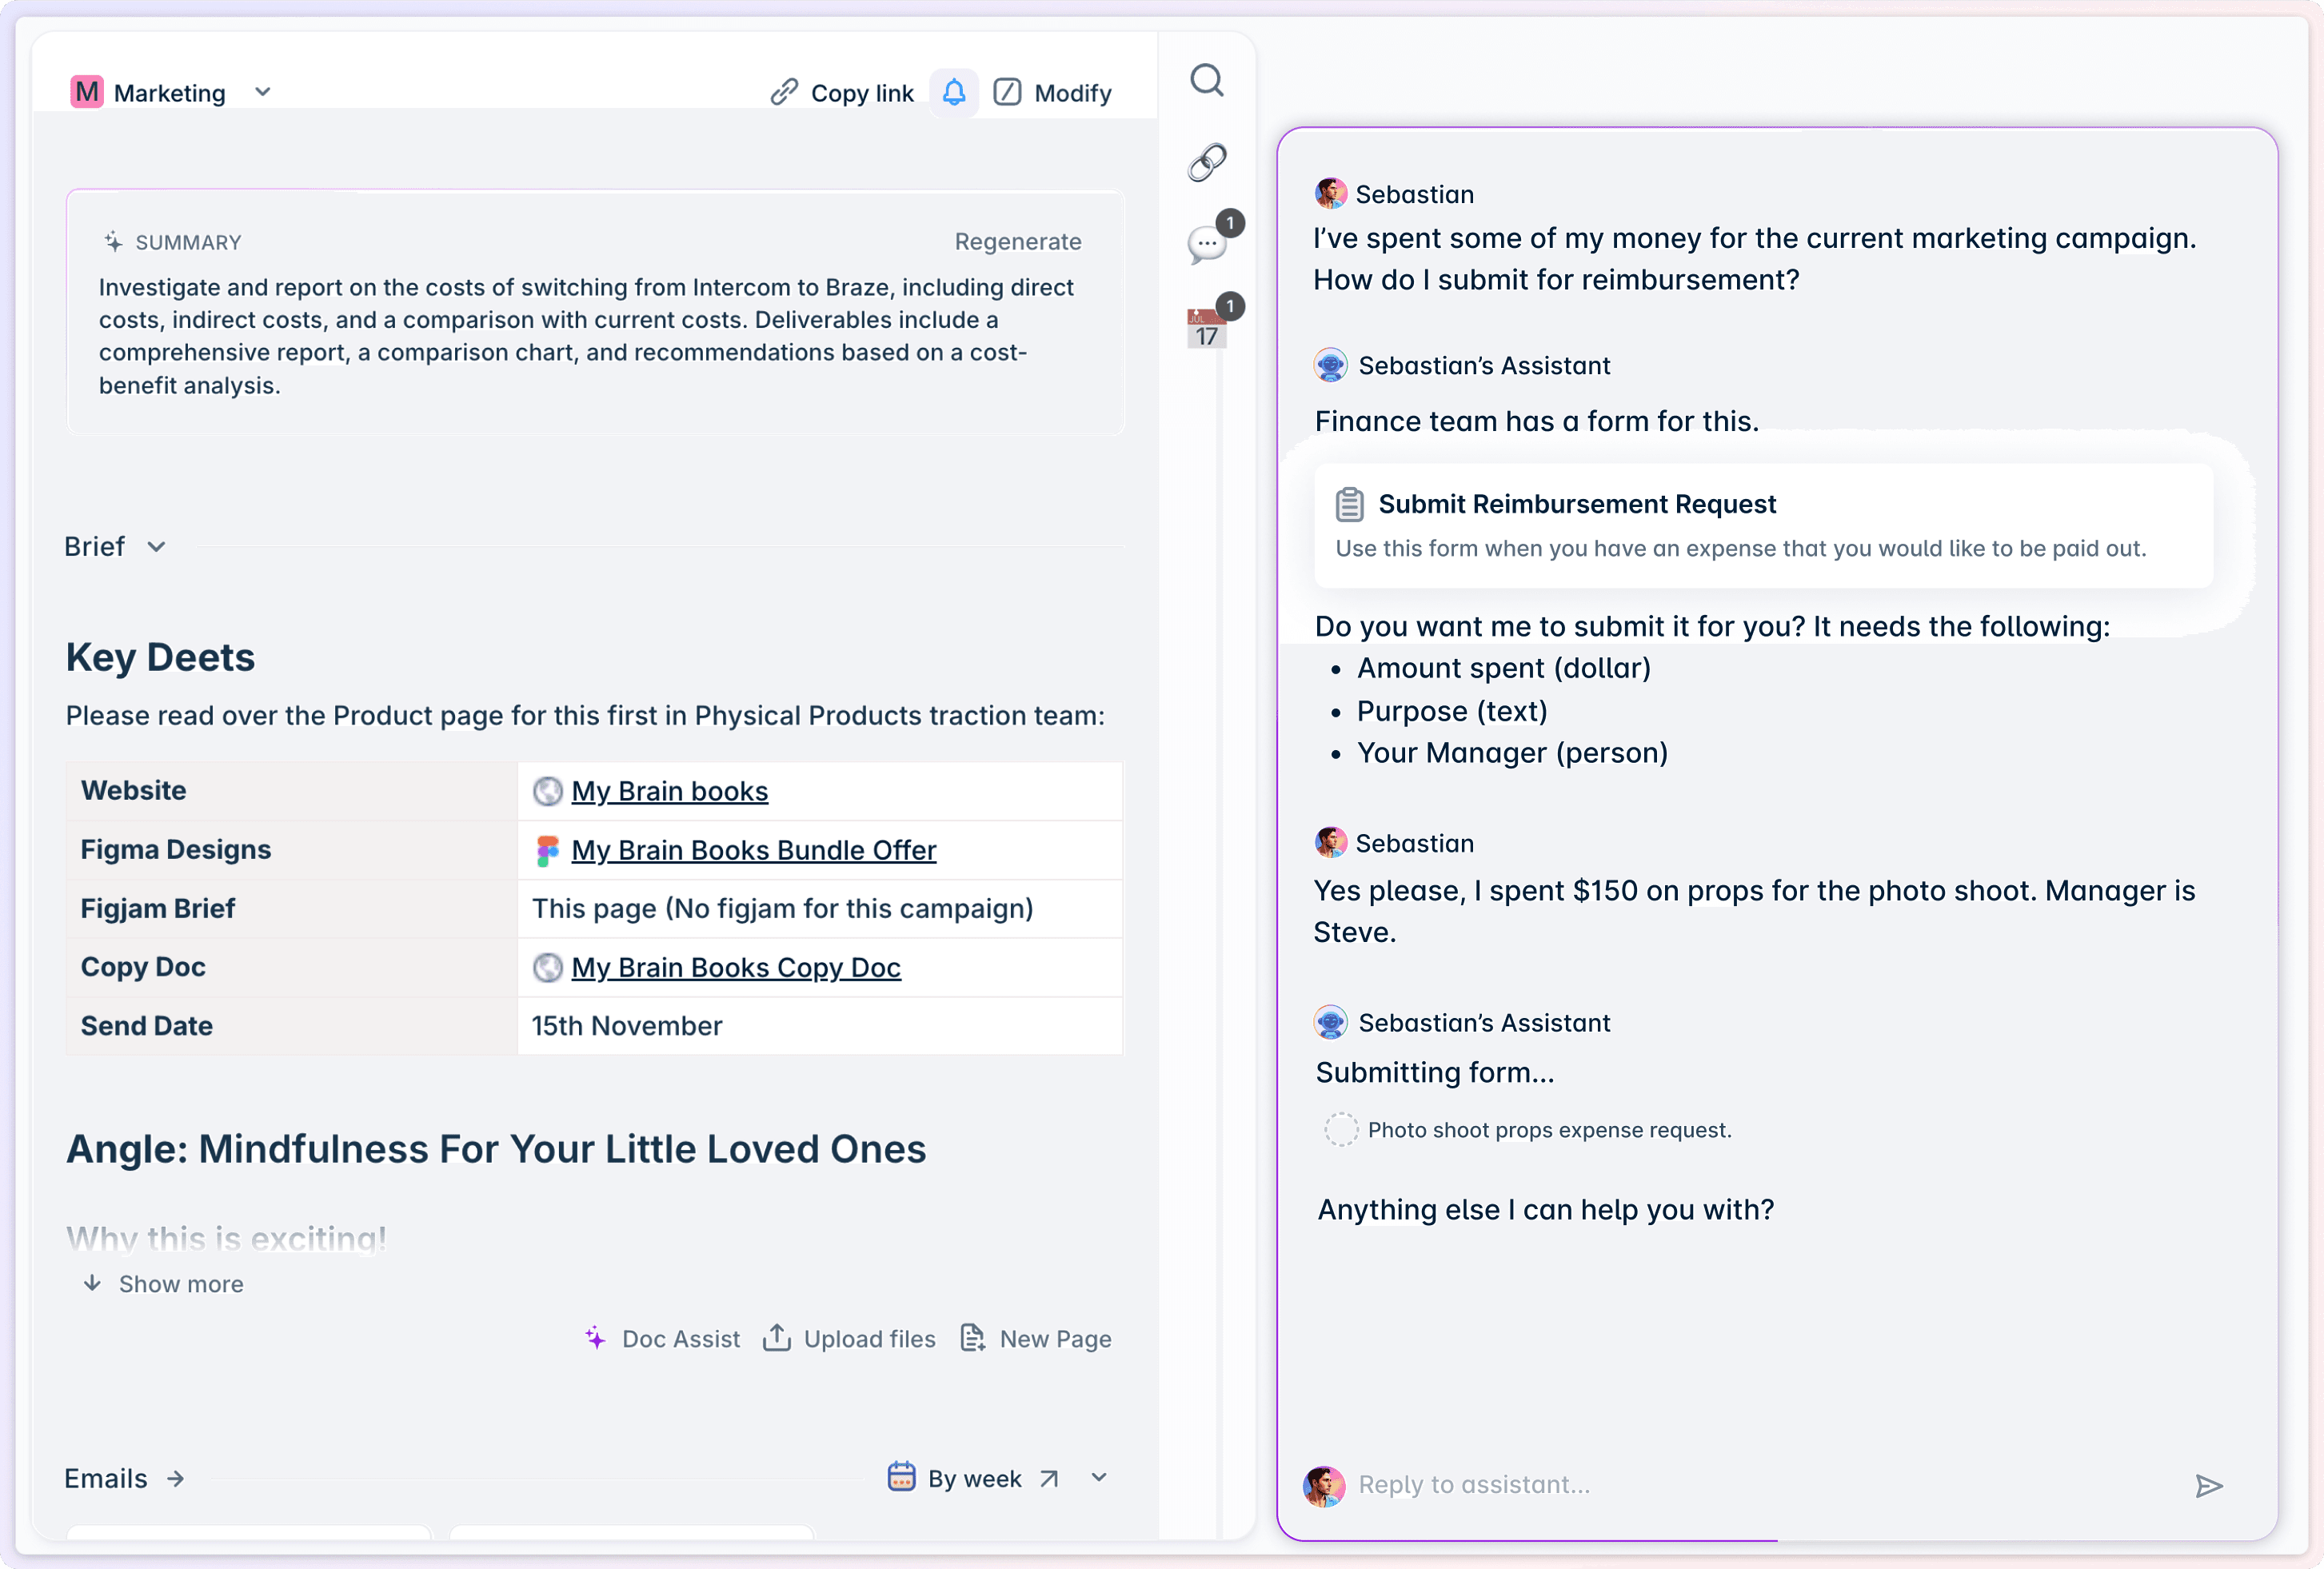Image resolution: width=2324 pixels, height=1569 pixels.
Task: Click the By week calendar icon
Action: tap(901, 1477)
